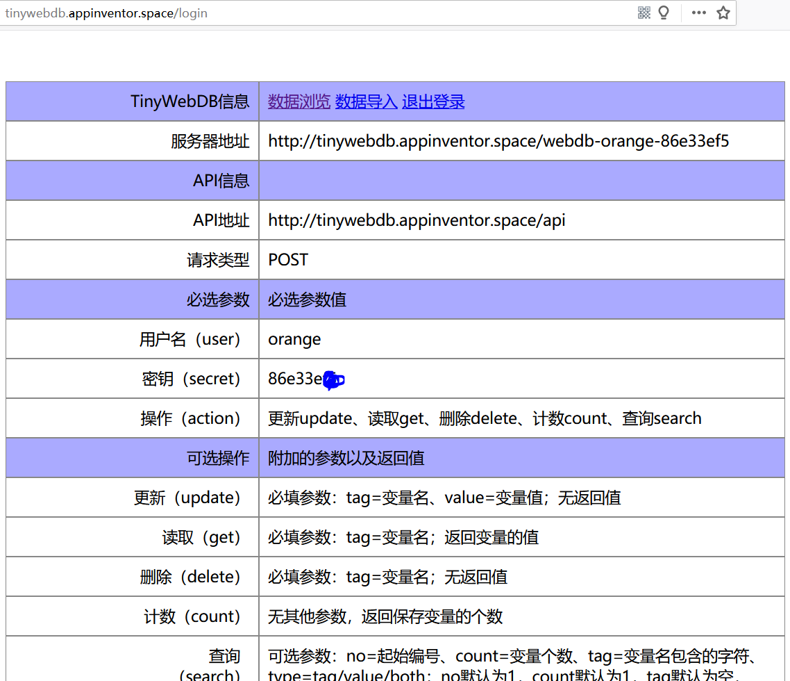
Task: Click the 密钥 (secret) label
Action: pos(191,379)
